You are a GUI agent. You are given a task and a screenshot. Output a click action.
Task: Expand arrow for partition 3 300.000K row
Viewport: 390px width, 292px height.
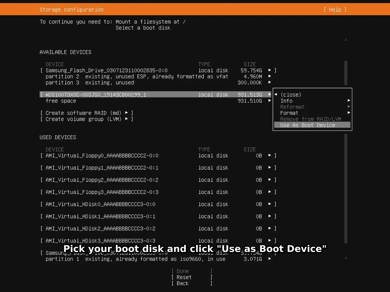coord(269,82)
